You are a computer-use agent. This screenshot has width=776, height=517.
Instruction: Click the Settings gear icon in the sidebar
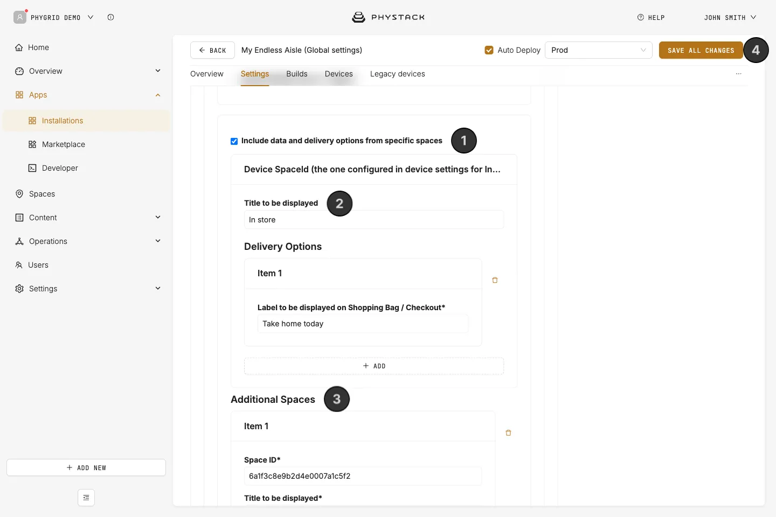point(19,289)
